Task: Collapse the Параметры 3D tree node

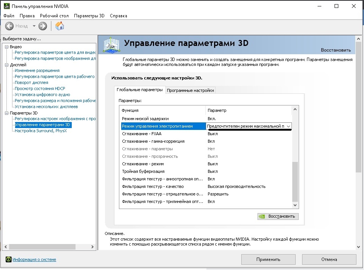Action: tap(7, 113)
